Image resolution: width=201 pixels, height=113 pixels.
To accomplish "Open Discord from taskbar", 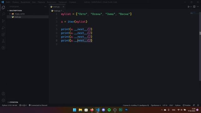I will pos(103,110).
